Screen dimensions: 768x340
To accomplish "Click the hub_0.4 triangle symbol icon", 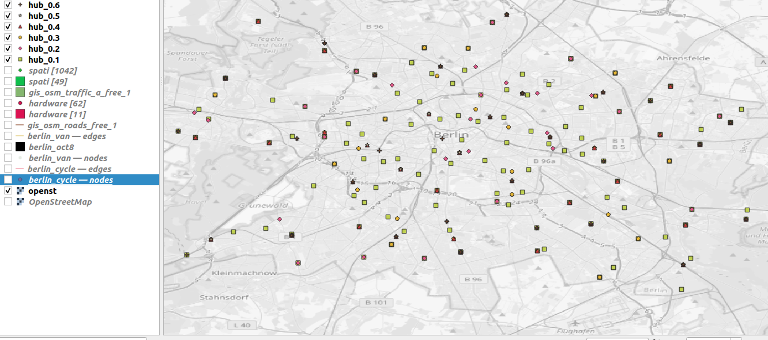I will click(x=20, y=27).
